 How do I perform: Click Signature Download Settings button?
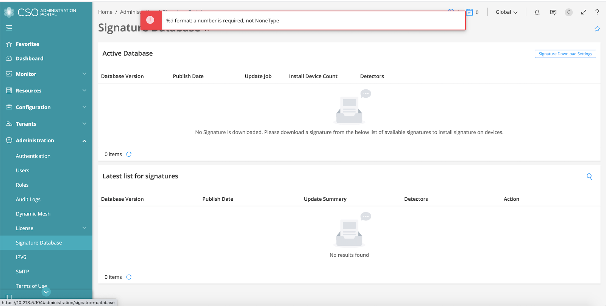click(x=565, y=54)
